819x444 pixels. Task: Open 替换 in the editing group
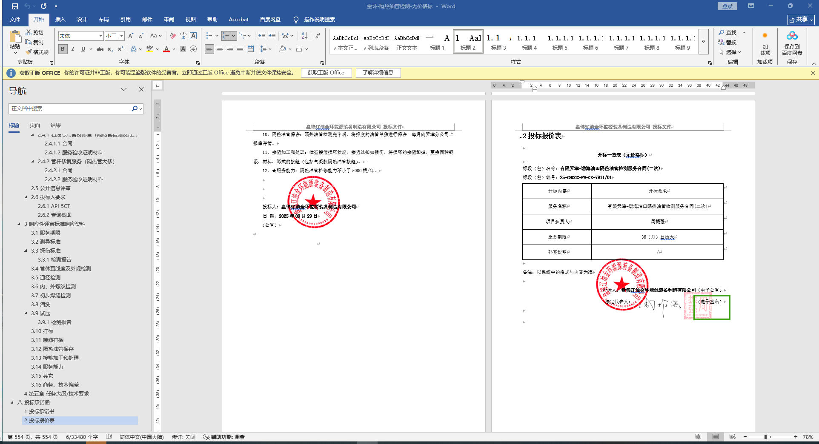tap(727, 42)
